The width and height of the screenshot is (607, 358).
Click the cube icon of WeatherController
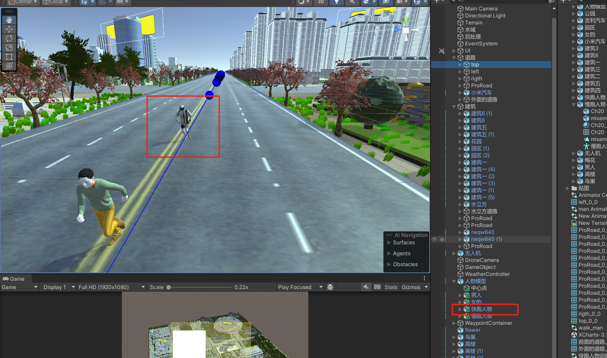(460, 274)
